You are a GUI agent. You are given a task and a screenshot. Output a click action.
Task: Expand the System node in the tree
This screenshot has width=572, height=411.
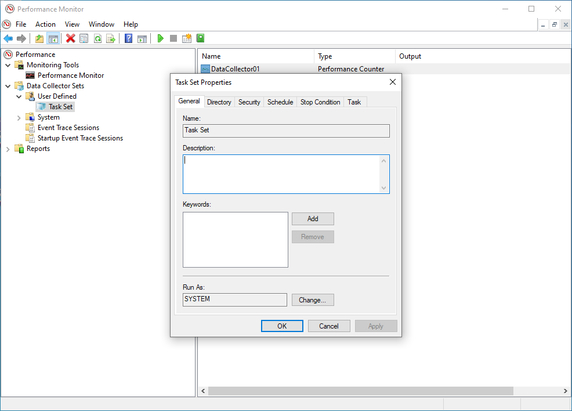pos(19,117)
